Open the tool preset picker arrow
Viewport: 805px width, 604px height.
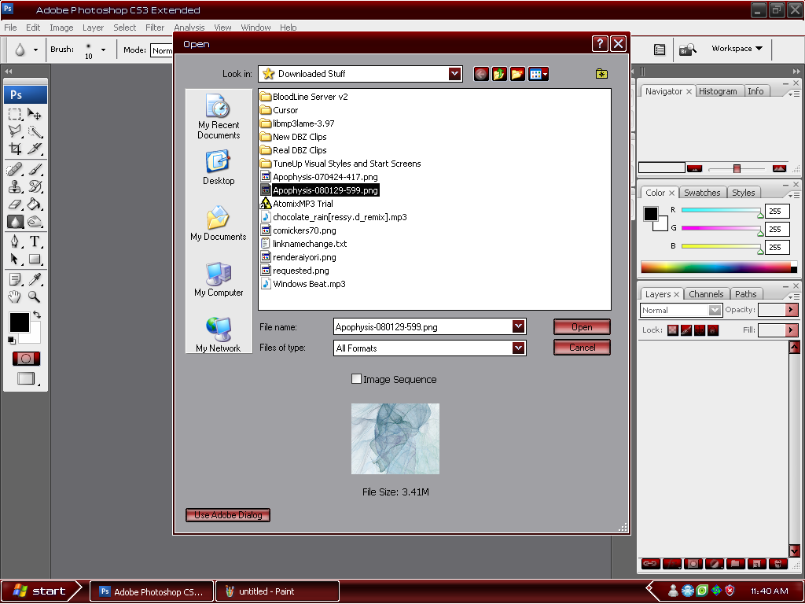tap(35, 50)
